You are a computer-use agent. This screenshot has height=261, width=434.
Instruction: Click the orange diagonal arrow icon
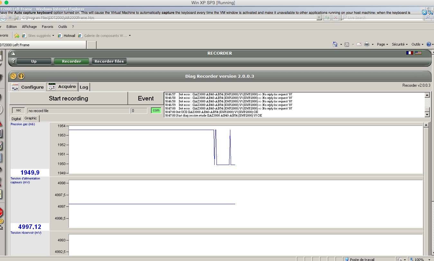(x=13, y=76)
